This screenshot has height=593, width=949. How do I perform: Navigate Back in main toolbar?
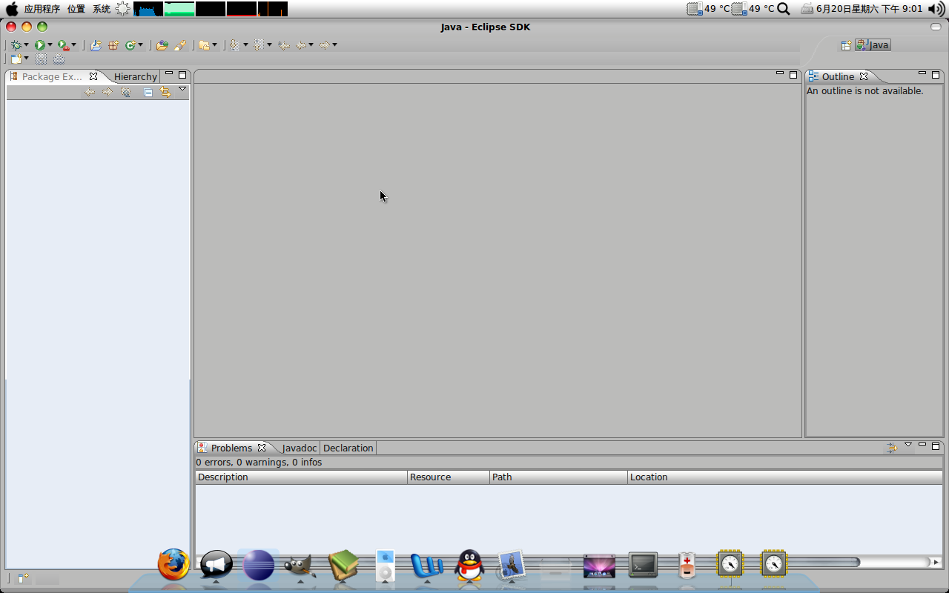coord(301,45)
